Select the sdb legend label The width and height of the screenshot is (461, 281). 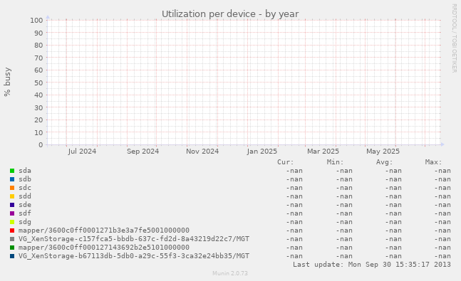point(25,179)
